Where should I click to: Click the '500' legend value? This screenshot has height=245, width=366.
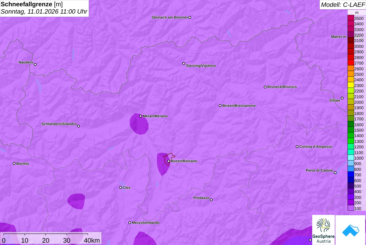click(358, 186)
